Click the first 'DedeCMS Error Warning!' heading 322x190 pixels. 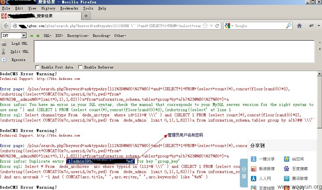click(28, 74)
